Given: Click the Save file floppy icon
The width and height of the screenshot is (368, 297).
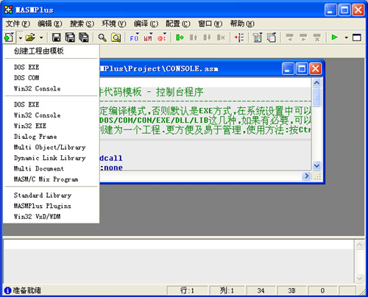Looking at the screenshot, I should coord(57,37).
